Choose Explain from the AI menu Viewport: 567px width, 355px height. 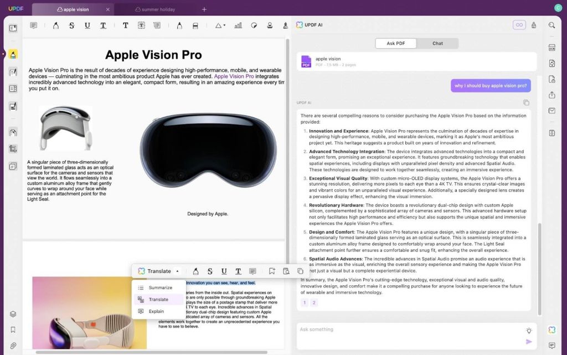[x=156, y=311]
